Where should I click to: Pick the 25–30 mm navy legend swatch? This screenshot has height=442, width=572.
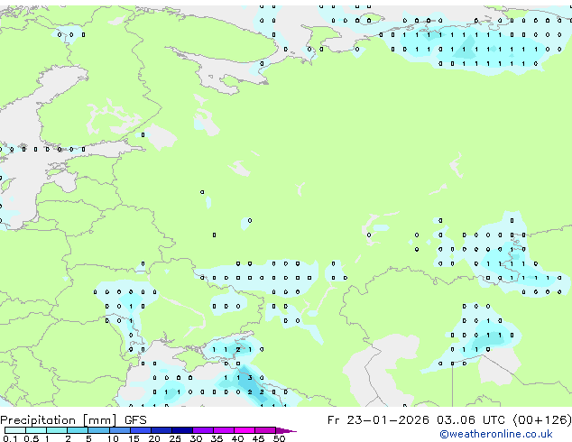tap(182, 430)
